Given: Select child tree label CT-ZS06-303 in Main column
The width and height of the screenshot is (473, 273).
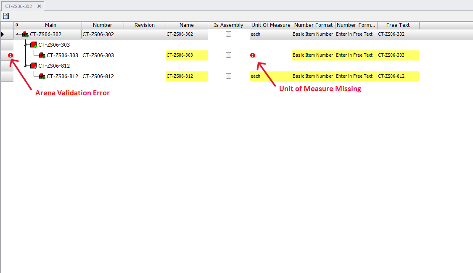Looking at the screenshot, I should (x=63, y=55).
